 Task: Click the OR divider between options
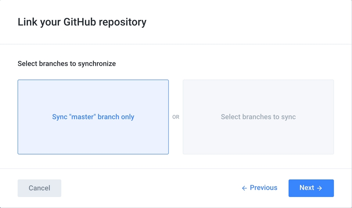pyautogui.click(x=176, y=117)
